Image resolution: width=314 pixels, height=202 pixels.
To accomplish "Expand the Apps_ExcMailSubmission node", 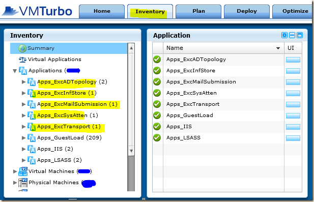I will 23,104.
